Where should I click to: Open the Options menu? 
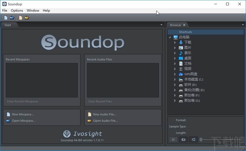(x=17, y=11)
